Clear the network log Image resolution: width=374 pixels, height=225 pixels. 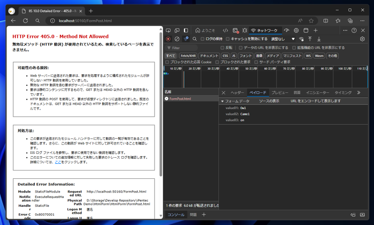click(177, 39)
